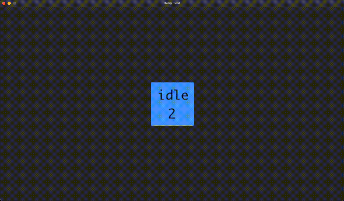Image resolution: width=344 pixels, height=201 pixels.
Task: Click the bottom edge of the blue square
Action: tap(172, 124)
